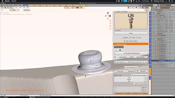
Task: Click the blue Z axis gizmo handle
Action: click(108, 13)
